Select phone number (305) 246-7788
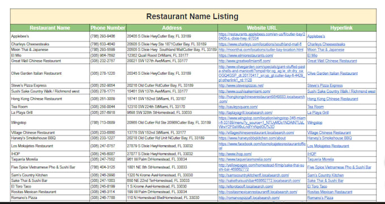 point(102,198)
